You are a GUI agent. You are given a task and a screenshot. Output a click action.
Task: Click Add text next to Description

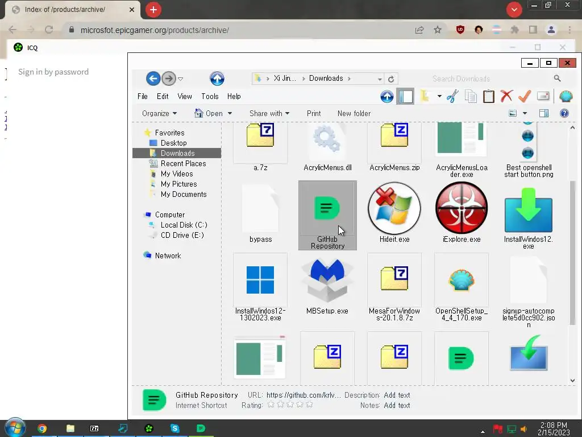tap(397, 395)
